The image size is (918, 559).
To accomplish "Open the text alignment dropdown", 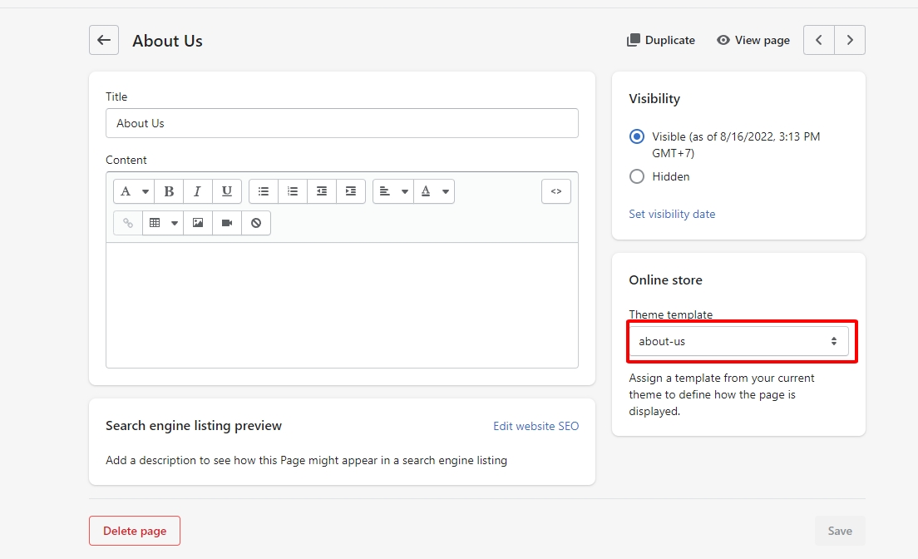I will [393, 191].
